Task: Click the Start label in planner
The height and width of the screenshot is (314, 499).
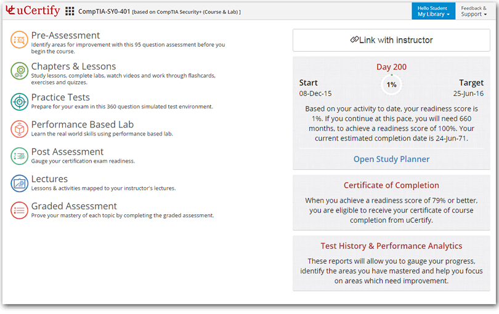Action: click(x=309, y=83)
